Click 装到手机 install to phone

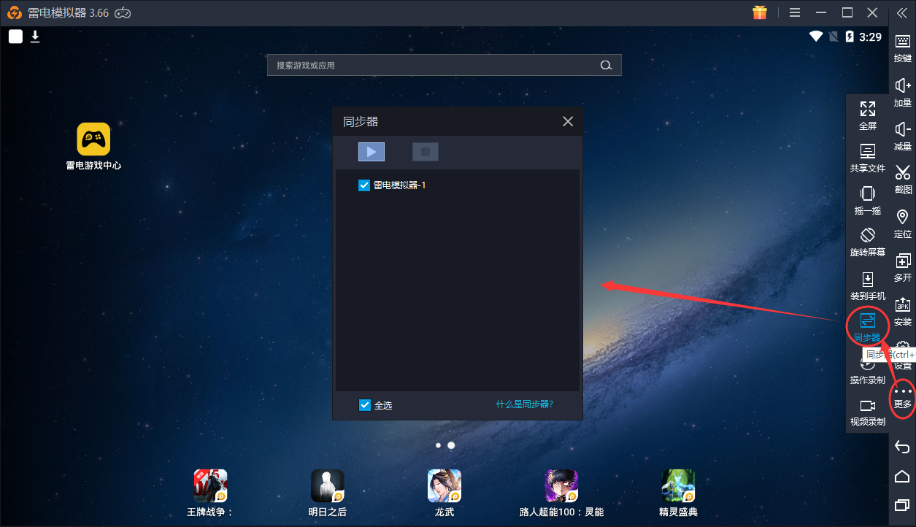coord(868,286)
